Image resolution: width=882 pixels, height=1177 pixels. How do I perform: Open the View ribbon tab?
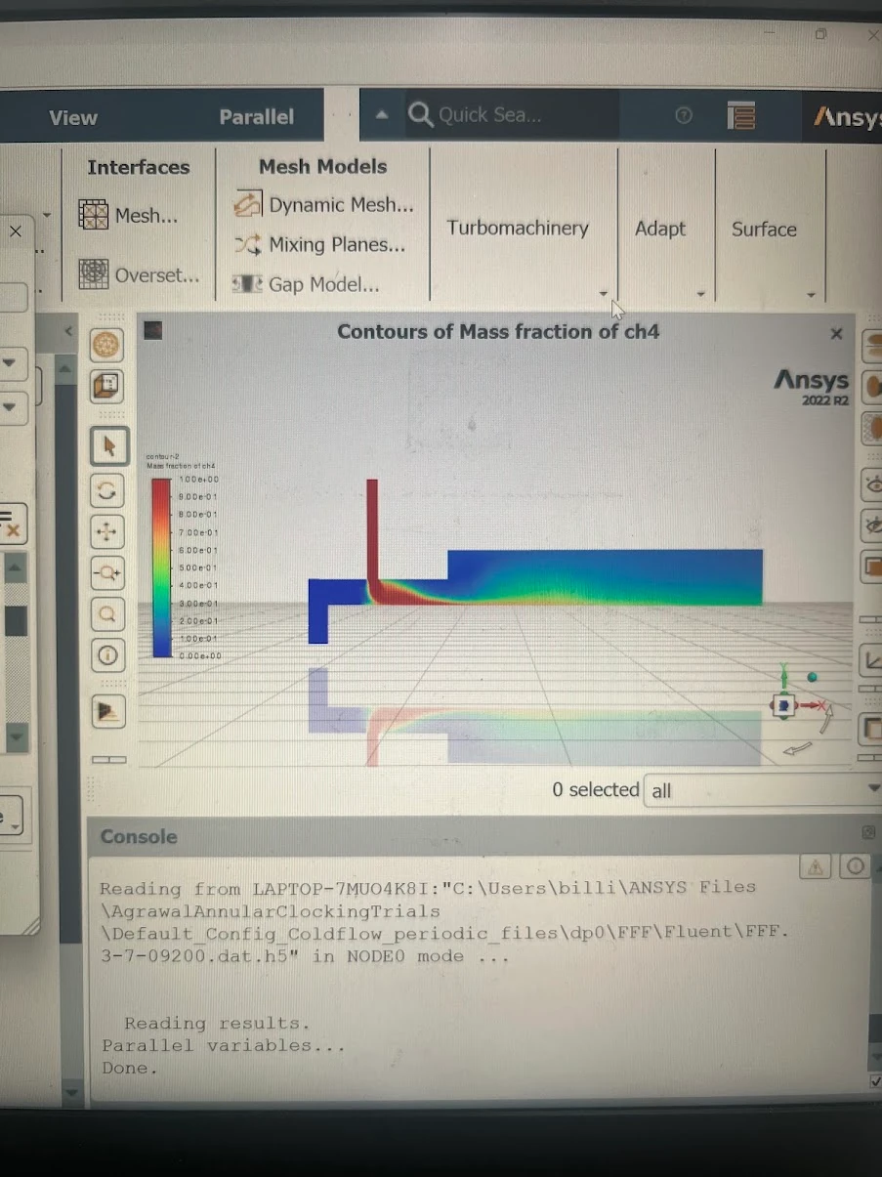pos(73,118)
